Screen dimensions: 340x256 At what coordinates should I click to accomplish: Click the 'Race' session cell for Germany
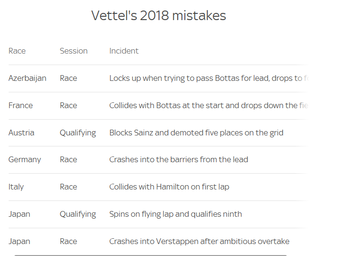pos(68,160)
